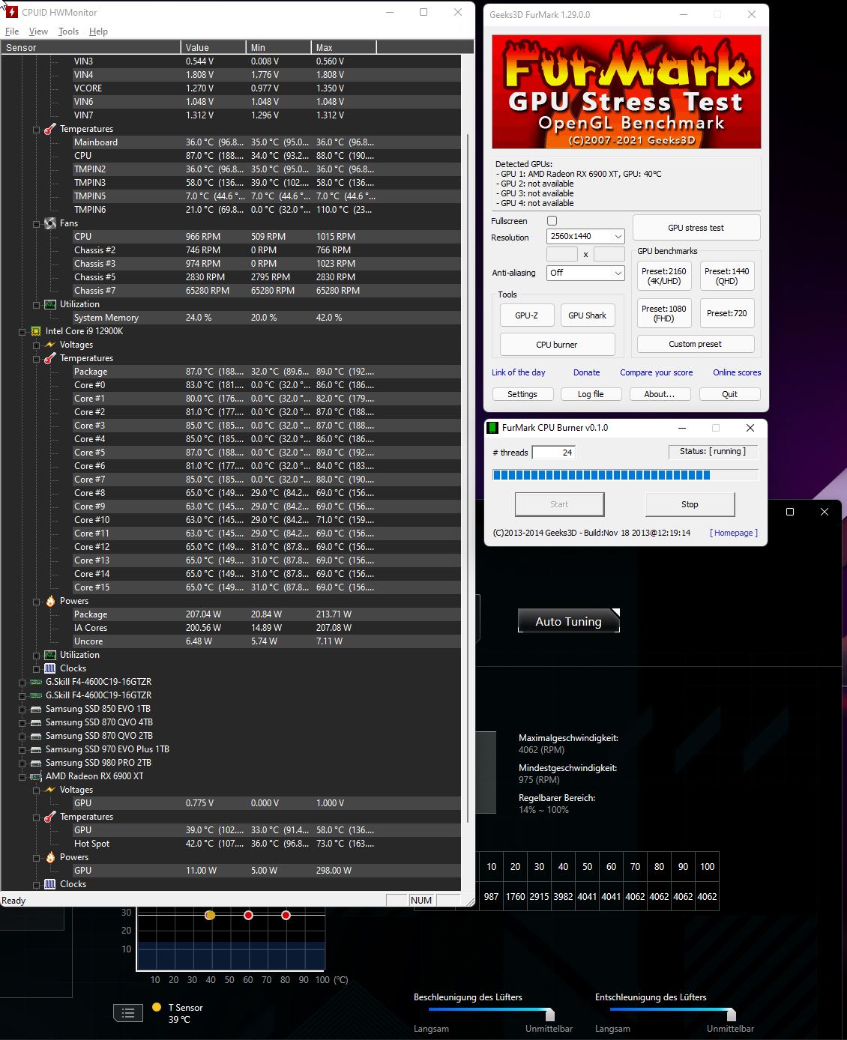Click the CPU Powers flame icon
This screenshot has height=1040, width=847.
tap(50, 601)
